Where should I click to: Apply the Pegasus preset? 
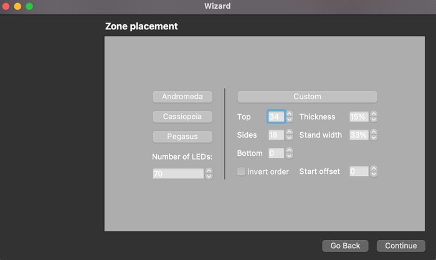click(x=182, y=137)
